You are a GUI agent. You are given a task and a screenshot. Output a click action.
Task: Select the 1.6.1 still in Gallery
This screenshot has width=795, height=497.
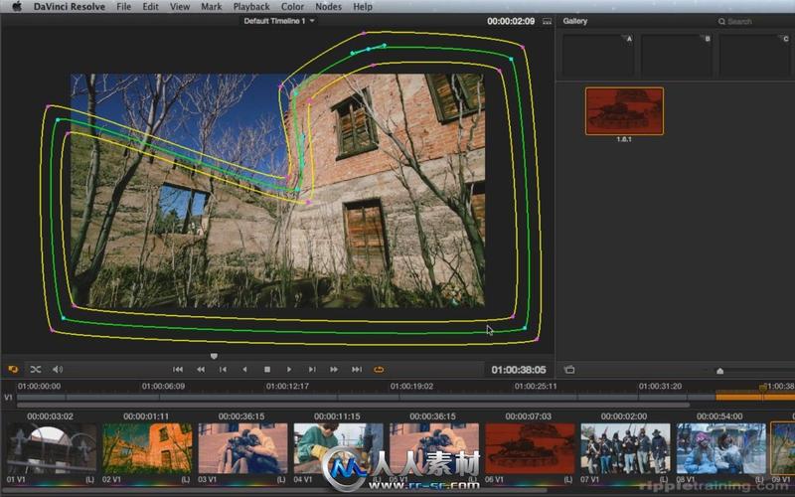point(624,110)
